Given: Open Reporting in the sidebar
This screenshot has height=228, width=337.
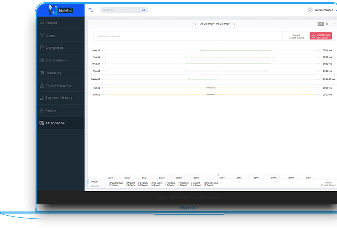Looking at the screenshot, I should pyautogui.click(x=60, y=73).
